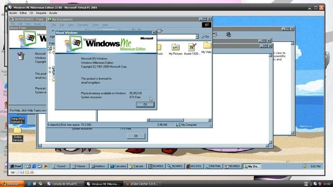The width and height of the screenshot is (333, 187).
Task: Open the Tools menu in My Documents
Action: click(95, 25)
